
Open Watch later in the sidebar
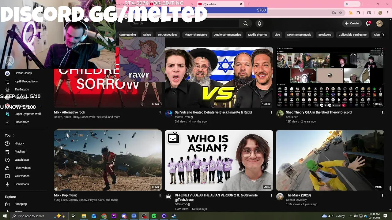pyautogui.click(x=21, y=159)
